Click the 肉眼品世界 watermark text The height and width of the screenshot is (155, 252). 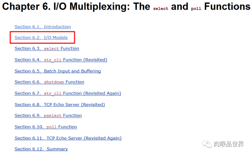pos(229,144)
